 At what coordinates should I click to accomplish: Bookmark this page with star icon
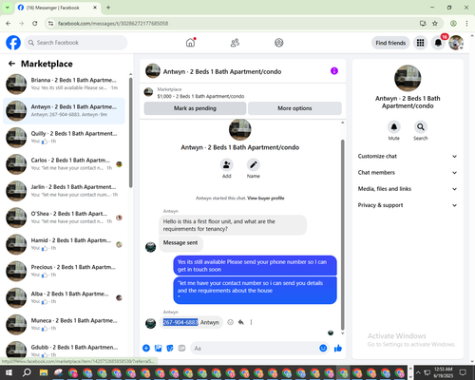[x=435, y=23]
